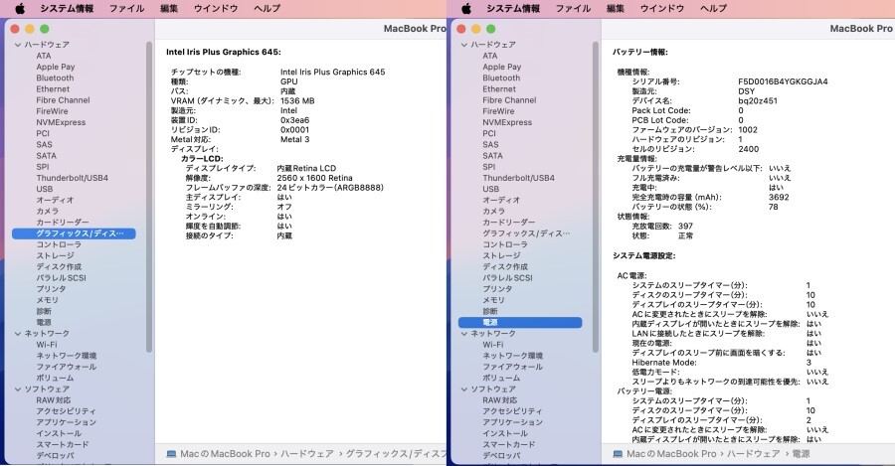Collapse ネットワーク section in right sidebar

coord(464,334)
